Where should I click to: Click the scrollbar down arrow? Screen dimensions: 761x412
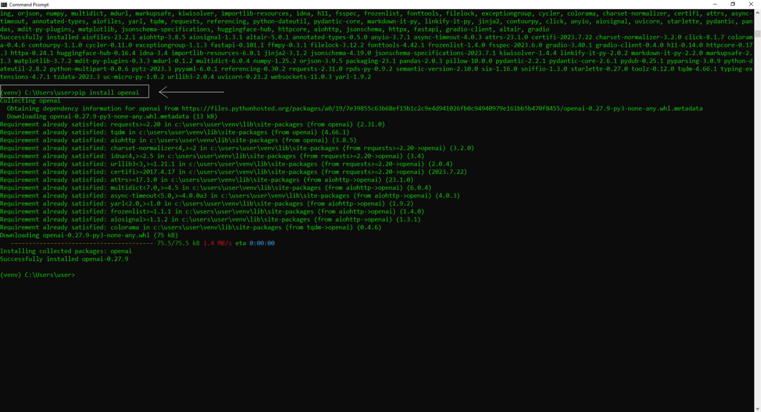tap(758, 409)
